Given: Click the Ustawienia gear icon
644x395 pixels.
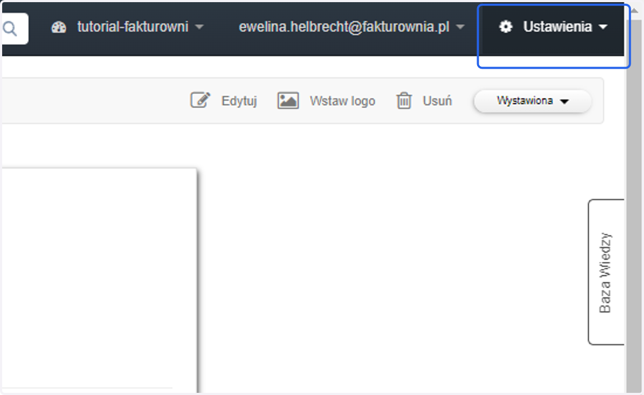Looking at the screenshot, I should (506, 27).
